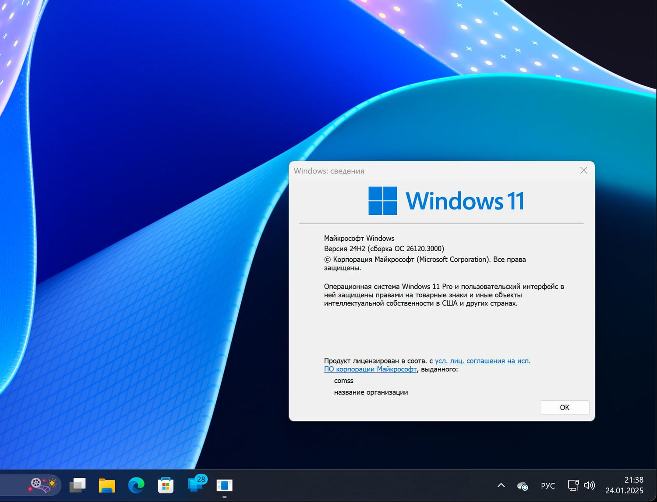This screenshot has width=657, height=502.
Task: Open the Microsoft license agreement link
Action: coord(482,361)
